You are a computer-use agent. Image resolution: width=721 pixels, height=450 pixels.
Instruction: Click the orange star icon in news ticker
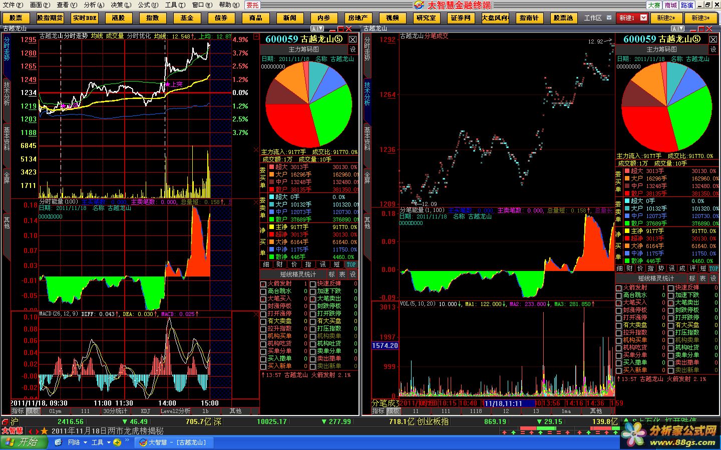point(45,431)
